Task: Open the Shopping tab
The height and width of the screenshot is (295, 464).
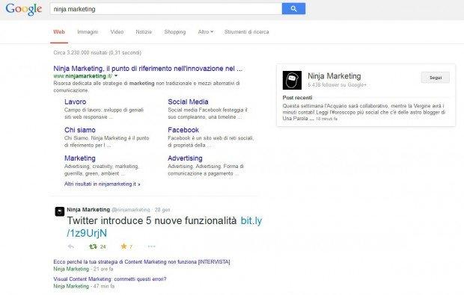Action: tap(175, 32)
